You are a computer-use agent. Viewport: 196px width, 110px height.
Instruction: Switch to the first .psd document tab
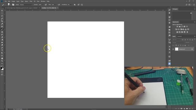pos(21,8)
